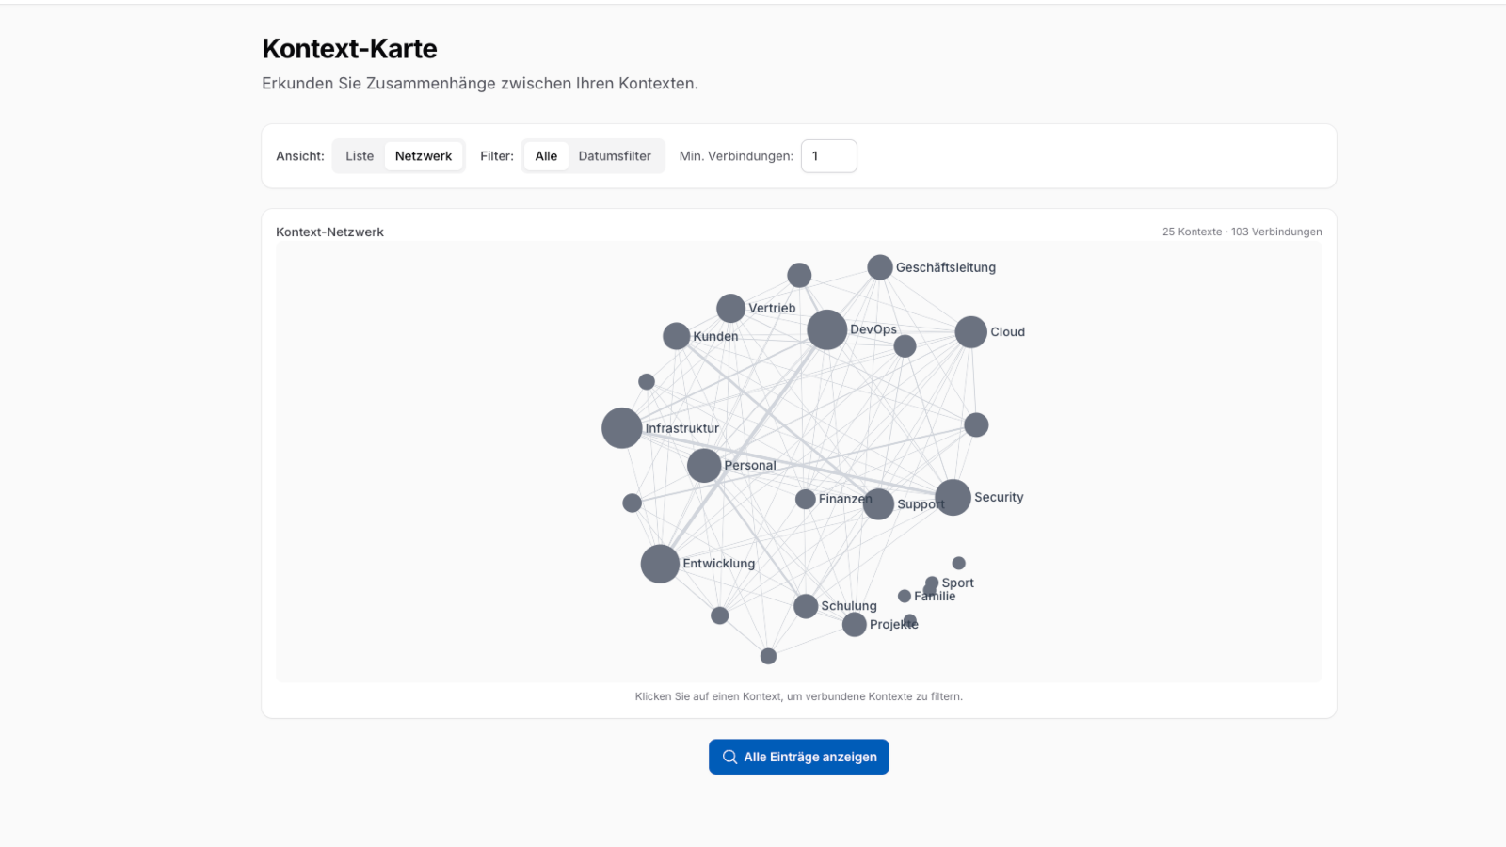
Task: Select the Schulung node
Action: coord(806,606)
